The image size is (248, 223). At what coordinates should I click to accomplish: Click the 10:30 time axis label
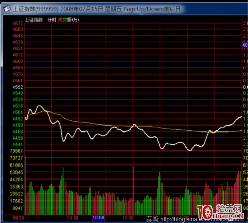pyautogui.click(x=73, y=218)
